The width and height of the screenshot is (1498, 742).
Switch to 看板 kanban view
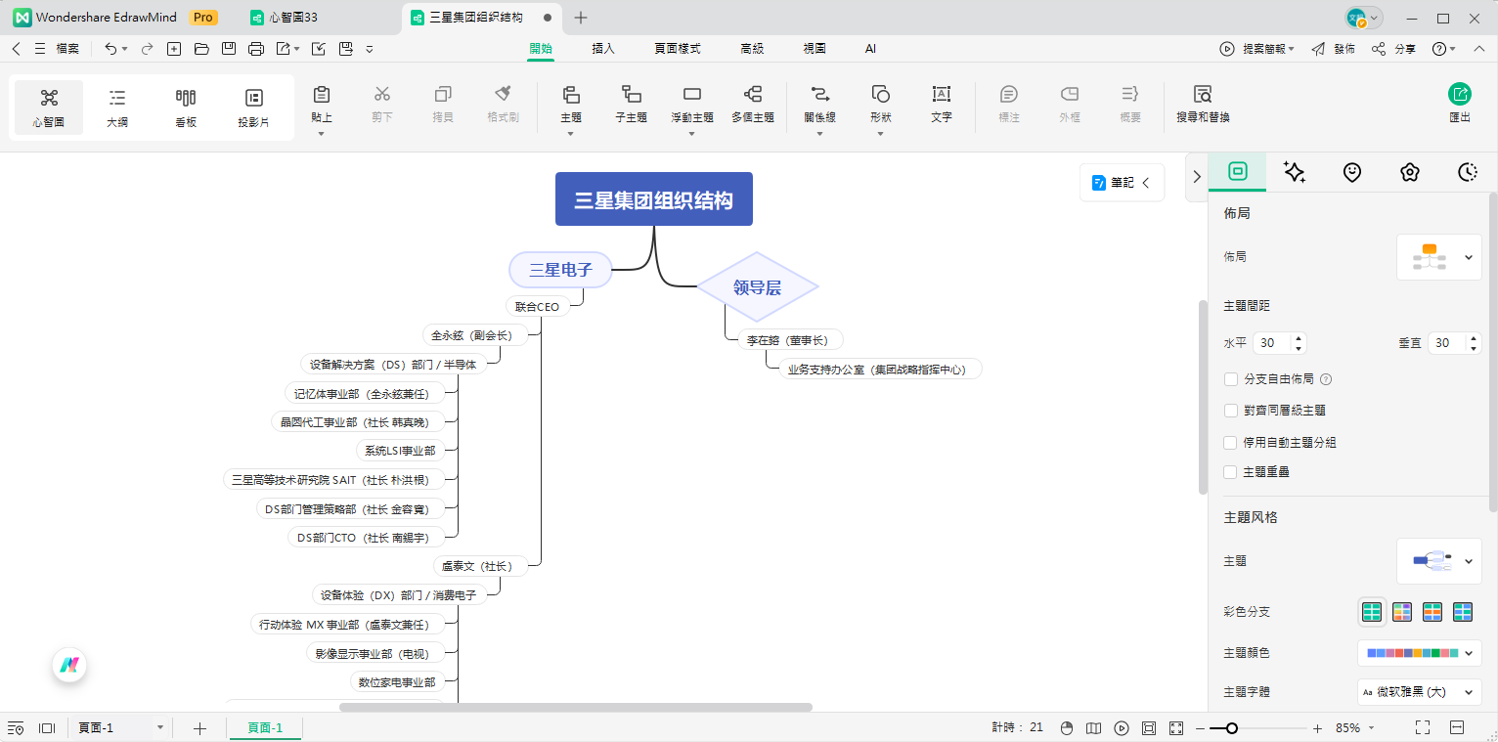tap(186, 107)
